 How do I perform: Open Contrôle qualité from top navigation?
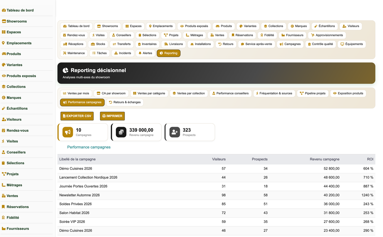click(x=321, y=44)
